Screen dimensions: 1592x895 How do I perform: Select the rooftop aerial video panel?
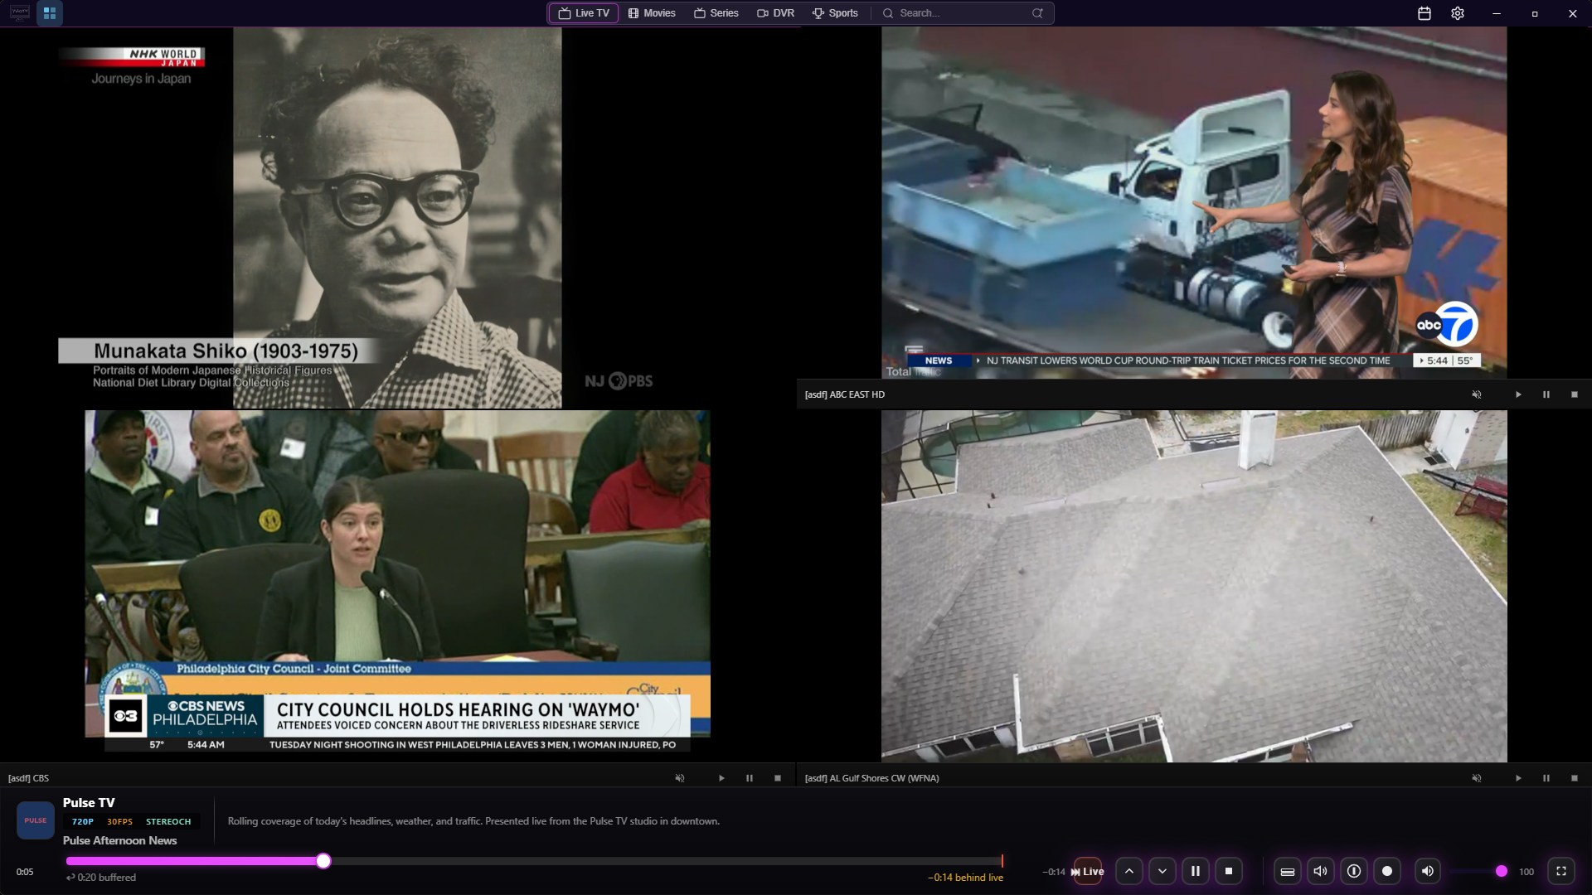[1194, 586]
